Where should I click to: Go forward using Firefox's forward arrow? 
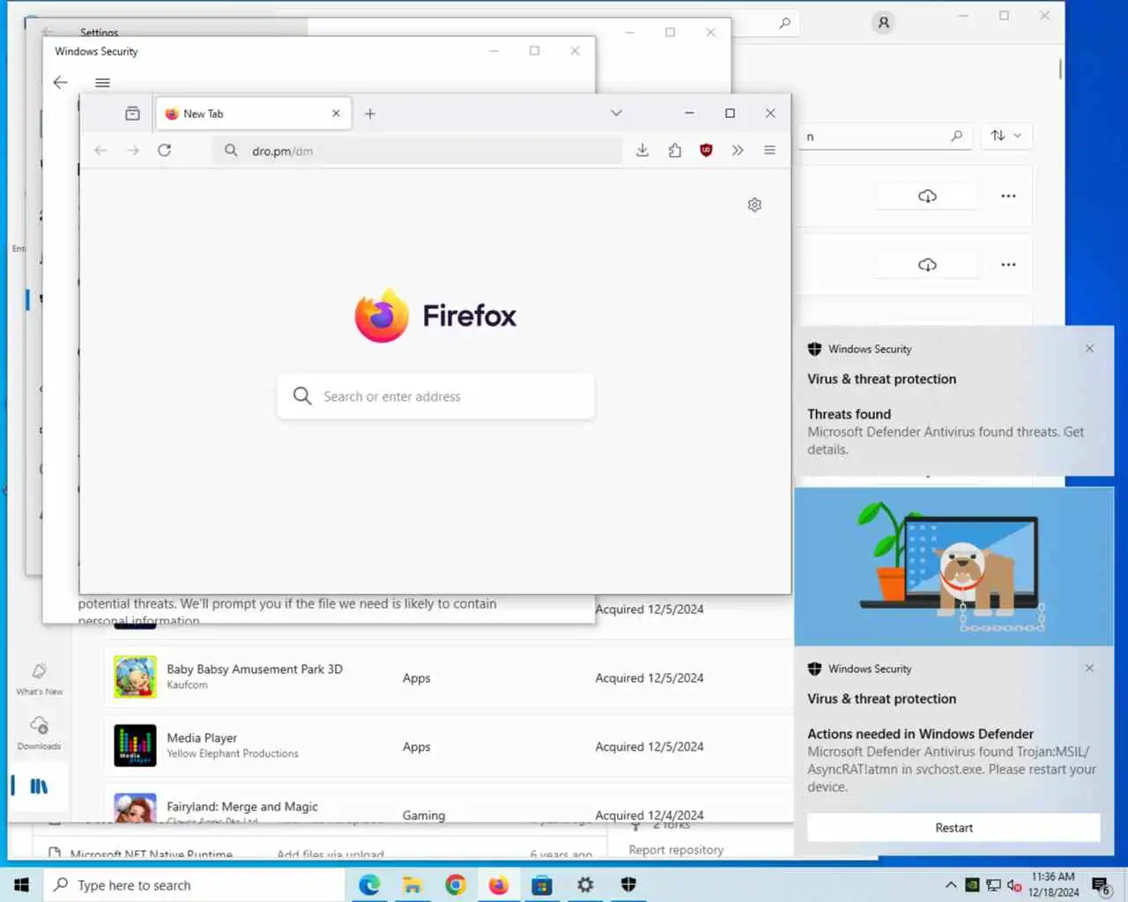132,151
